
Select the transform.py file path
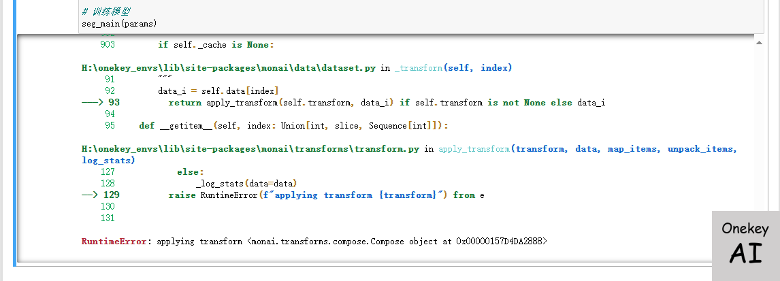[250, 149]
